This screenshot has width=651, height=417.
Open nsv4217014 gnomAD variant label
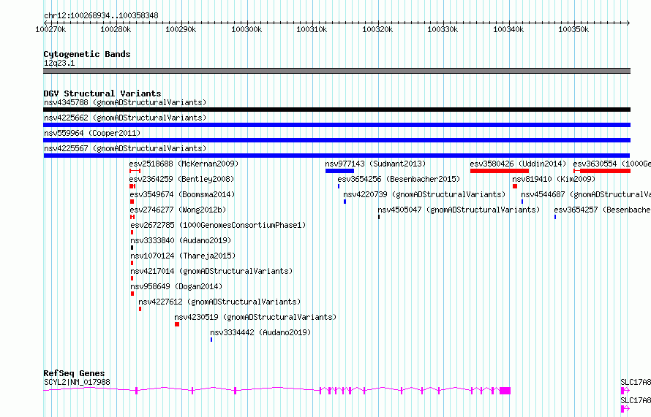coord(211,271)
